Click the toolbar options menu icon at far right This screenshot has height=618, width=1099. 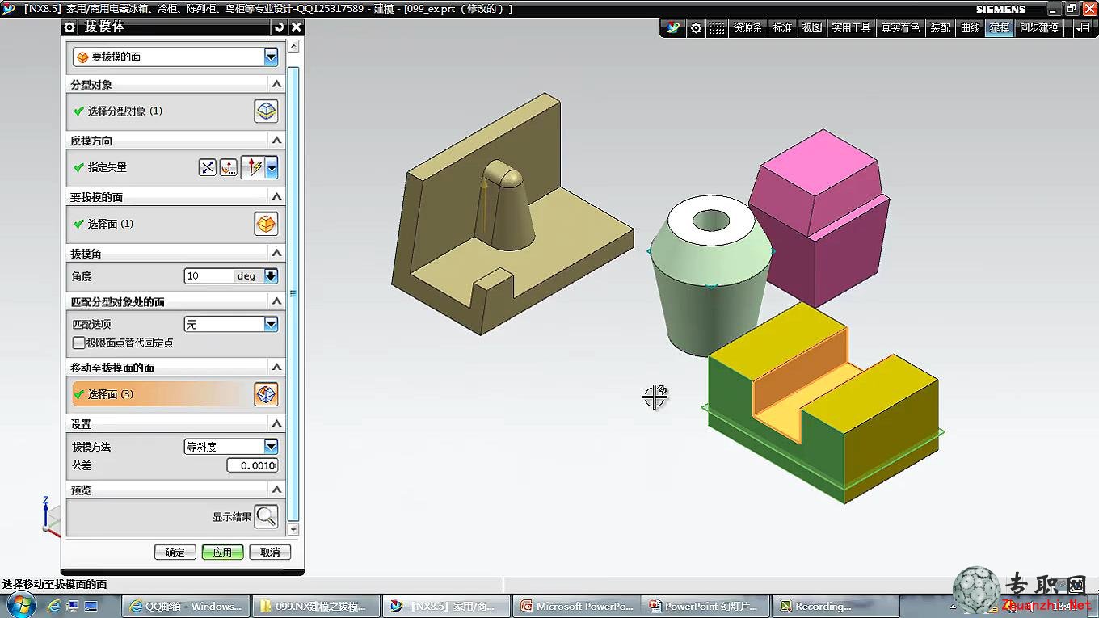1083,27
